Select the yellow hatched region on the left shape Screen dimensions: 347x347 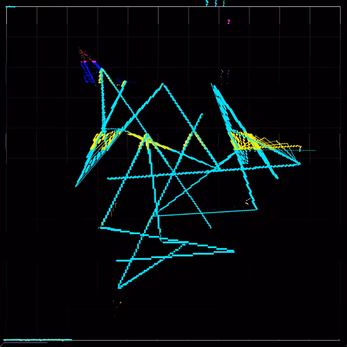tap(104, 141)
